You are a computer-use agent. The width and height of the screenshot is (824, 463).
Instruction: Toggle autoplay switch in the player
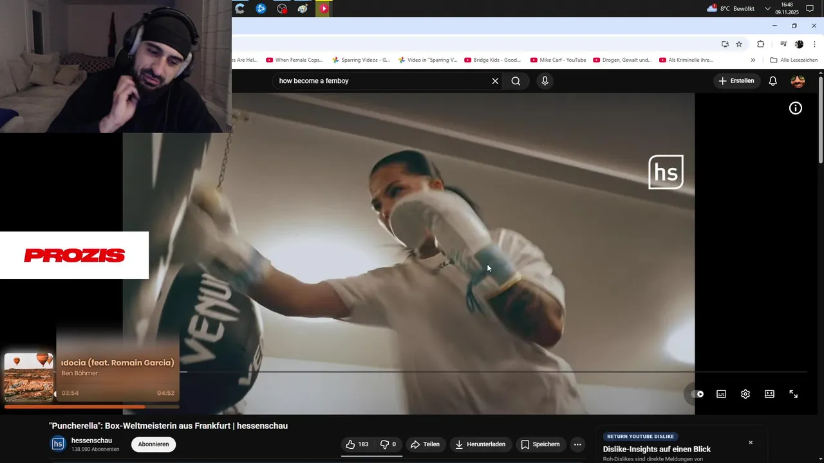pyautogui.click(x=698, y=394)
